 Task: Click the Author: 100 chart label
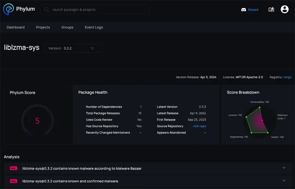[277, 137]
